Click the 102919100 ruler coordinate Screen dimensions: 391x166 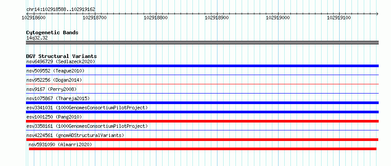coord(339,18)
